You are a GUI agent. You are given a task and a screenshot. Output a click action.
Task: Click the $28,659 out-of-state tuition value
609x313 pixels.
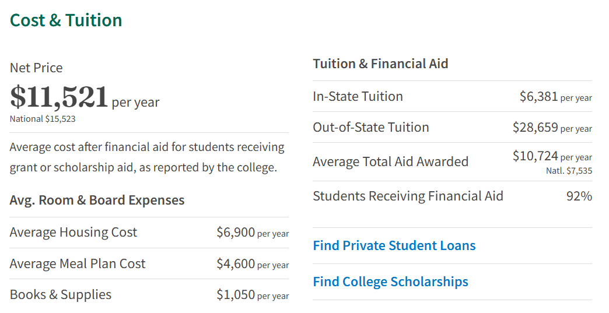535,127
